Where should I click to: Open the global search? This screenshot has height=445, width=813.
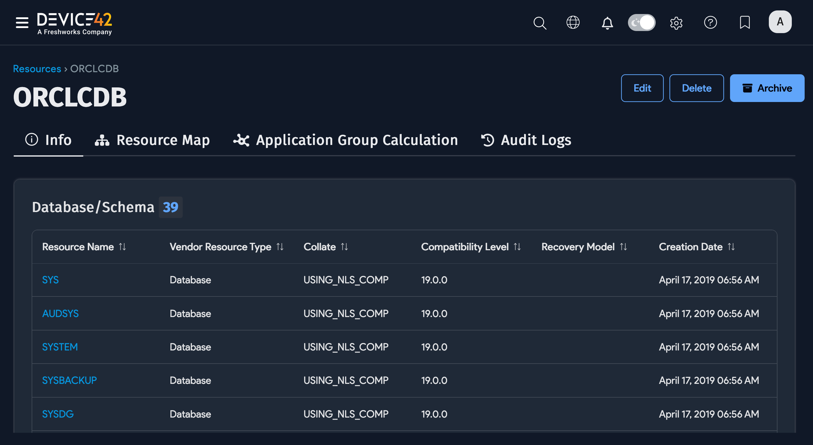[540, 22]
